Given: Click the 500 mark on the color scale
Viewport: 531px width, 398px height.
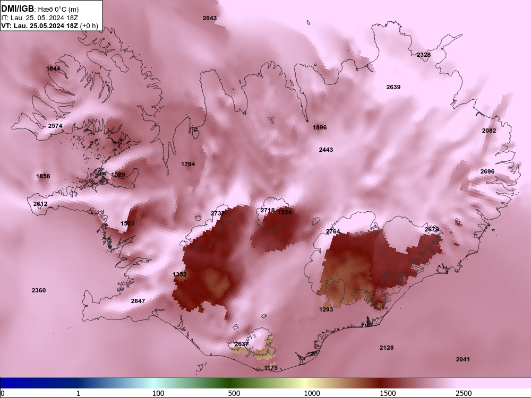Looking at the screenshot, I should tap(234, 393).
